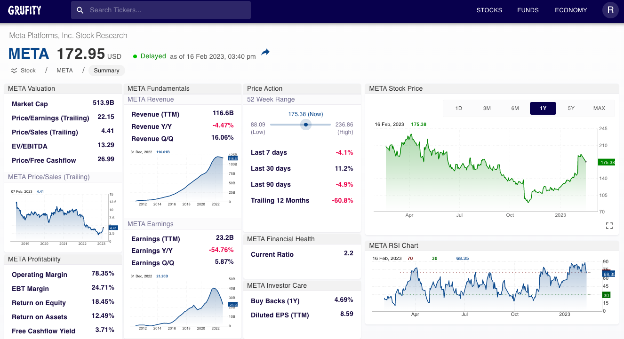The width and height of the screenshot is (624, 339).
Task: Click the META breadcrumb link
Action: (x=64, y=71)
